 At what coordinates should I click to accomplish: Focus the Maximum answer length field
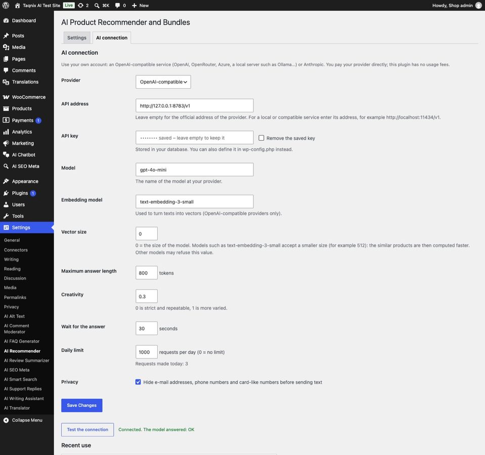(x=146, y=273)
